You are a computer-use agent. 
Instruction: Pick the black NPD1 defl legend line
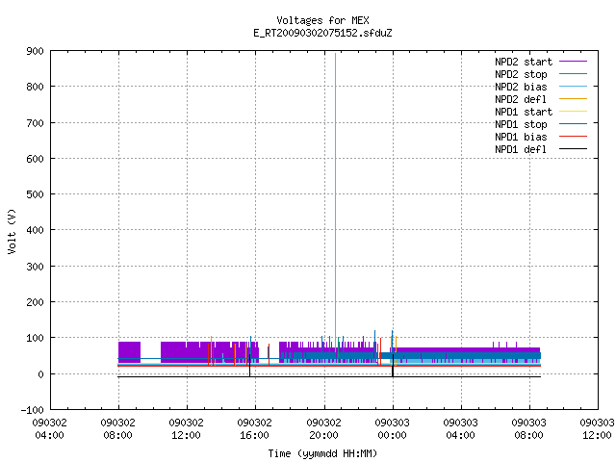click(573, 149)
